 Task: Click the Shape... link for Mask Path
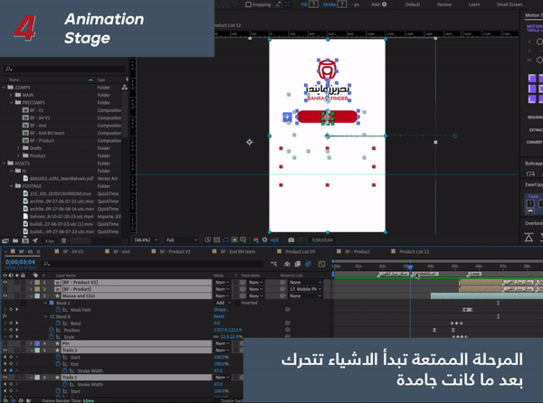[221, 310]
